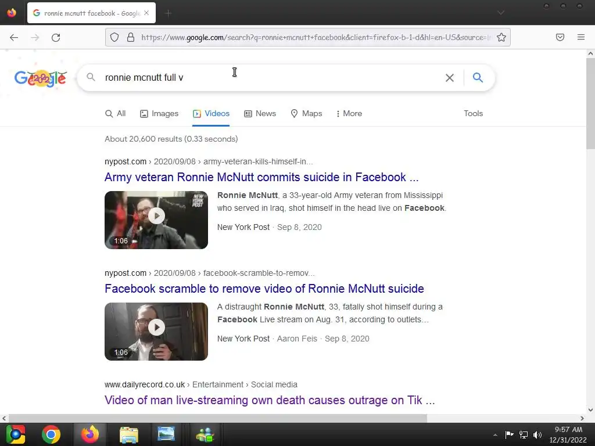
Task: Play second New York Post video thumbnail
Action: click(x=156, y=332)
